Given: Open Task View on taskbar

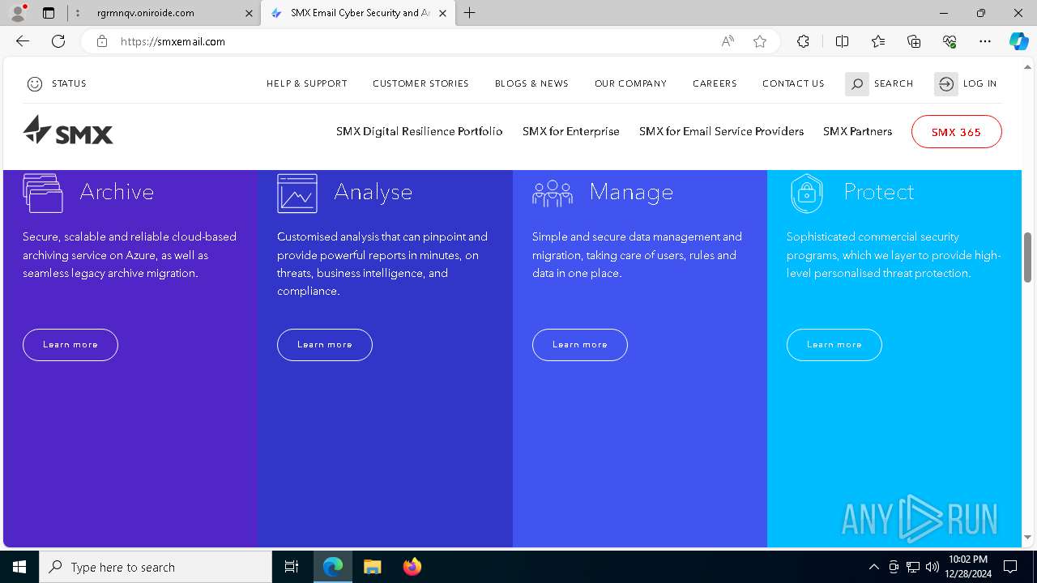Looking at the screenshot, I should pyautogui.click(x=292, y=567).
